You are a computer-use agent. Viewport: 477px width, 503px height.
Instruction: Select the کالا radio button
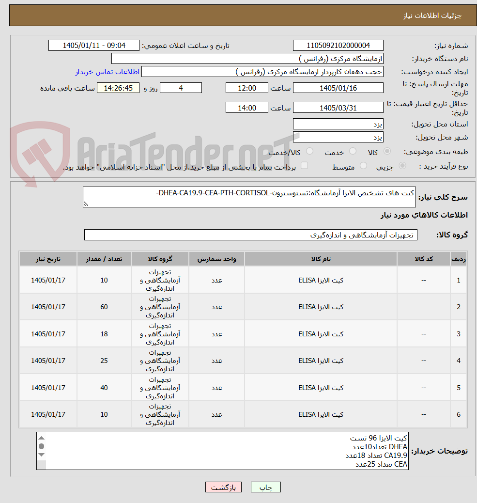(x=387, y=151)
